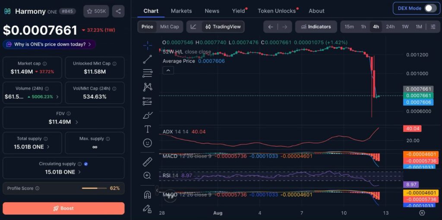Select the trend line drawing tool
442x220 pixels.
[x=148, y=59]
